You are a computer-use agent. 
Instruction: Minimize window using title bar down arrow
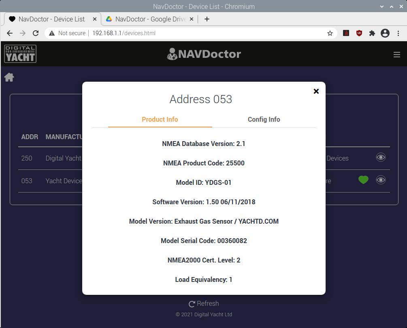pos(382,7)
